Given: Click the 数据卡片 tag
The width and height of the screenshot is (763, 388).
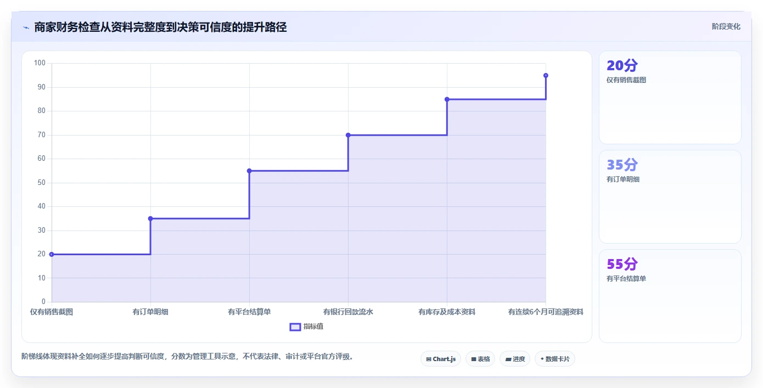Looking at the screenshot, I should [x=555, y=359].
